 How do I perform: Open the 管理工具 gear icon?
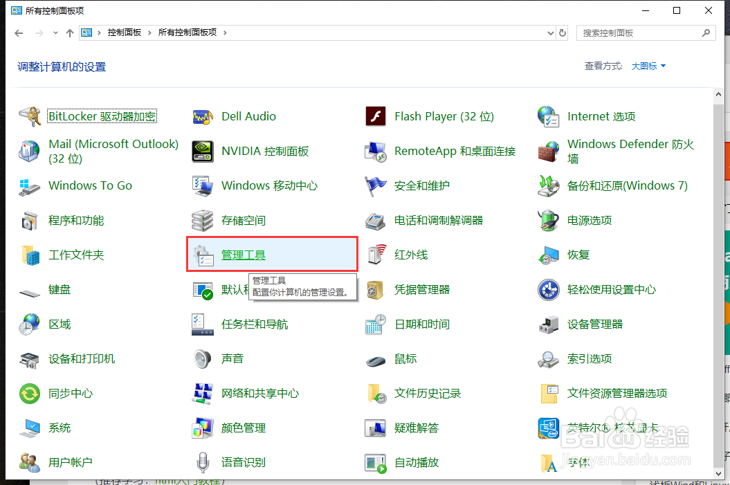(203, 255)
